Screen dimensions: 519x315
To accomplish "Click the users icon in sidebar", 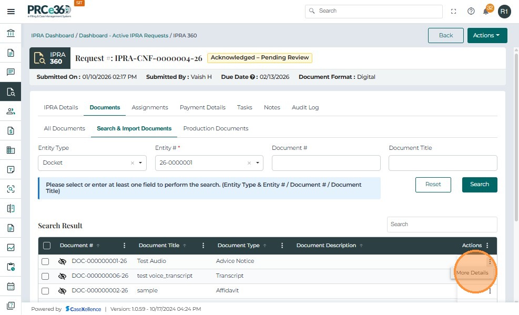I will coord(11,111).
